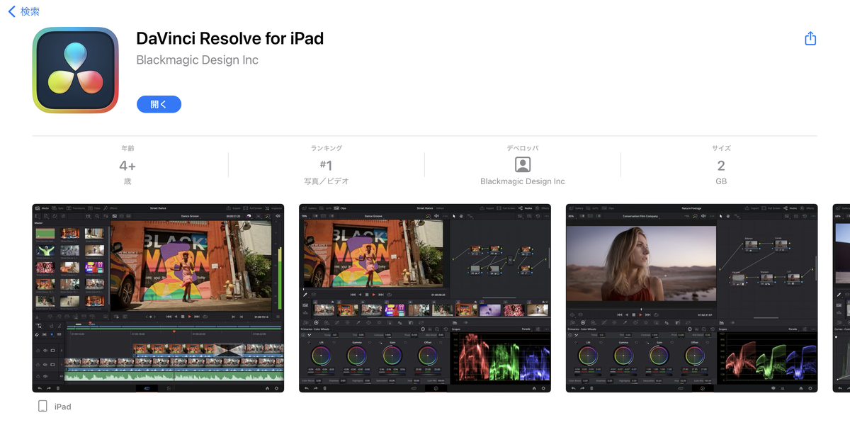This screenshot has width=850, height=425.
Task: Tap the developer person icon
Action: pyautogui.click(x=523, y=165)
